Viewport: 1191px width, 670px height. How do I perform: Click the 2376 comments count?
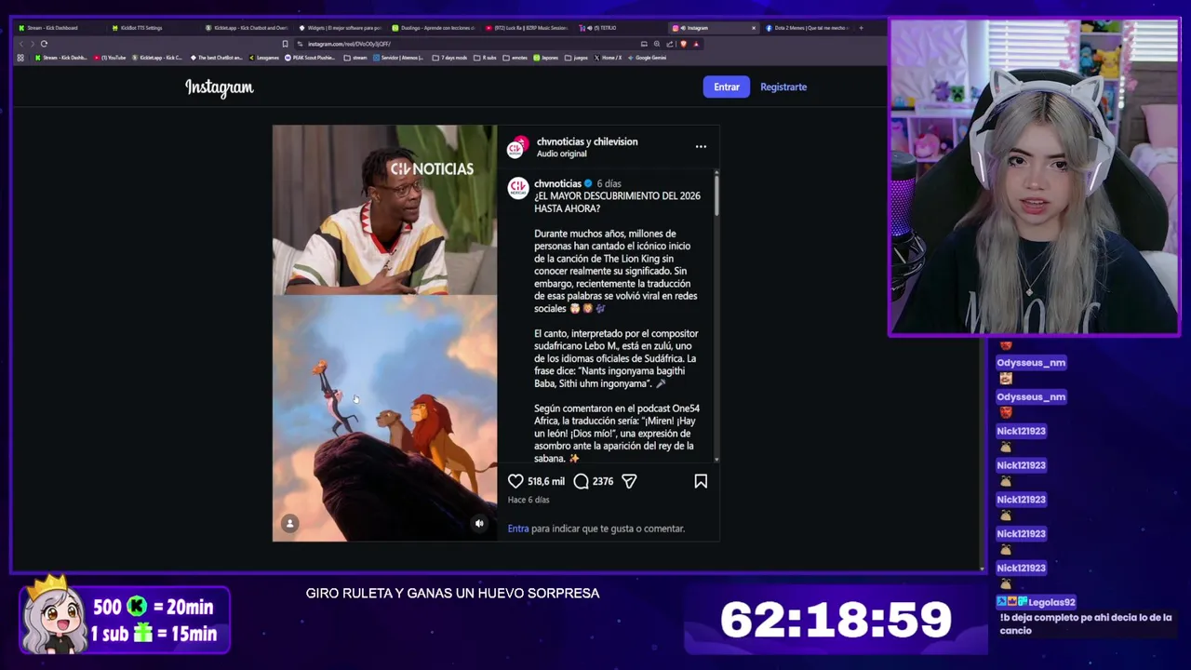click(603, 481)
